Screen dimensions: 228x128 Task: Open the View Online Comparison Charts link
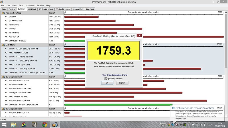point(115,75)
